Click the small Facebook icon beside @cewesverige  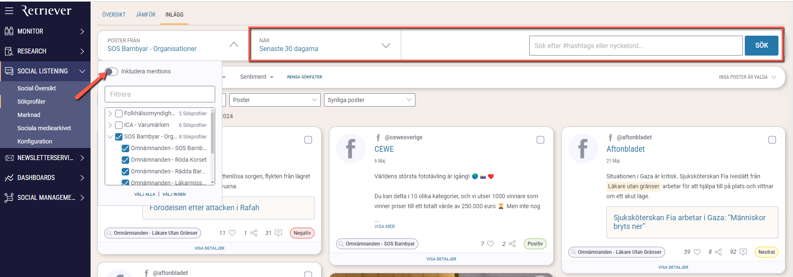pos(378,137)
